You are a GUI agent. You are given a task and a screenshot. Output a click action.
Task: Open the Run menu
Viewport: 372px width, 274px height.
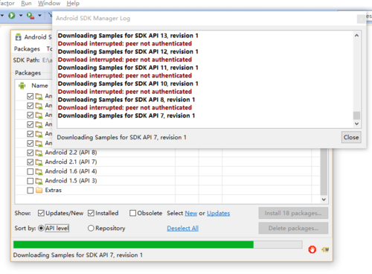[26, 4]
